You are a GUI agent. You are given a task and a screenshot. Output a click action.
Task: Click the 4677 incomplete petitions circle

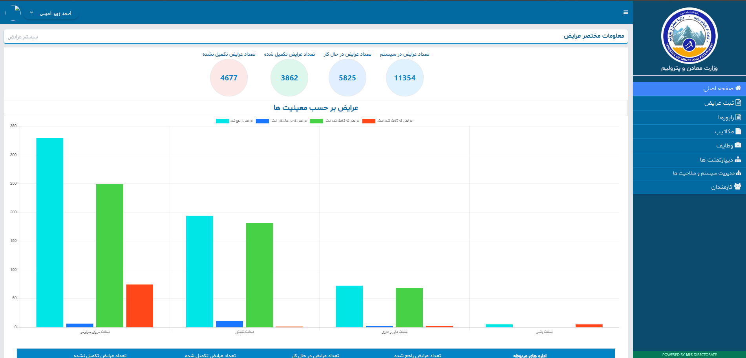[229, 78]
